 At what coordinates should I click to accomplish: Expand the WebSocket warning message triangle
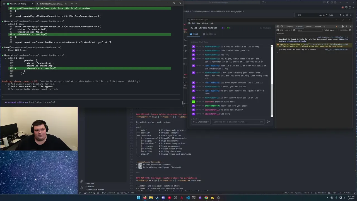(280, 44)
